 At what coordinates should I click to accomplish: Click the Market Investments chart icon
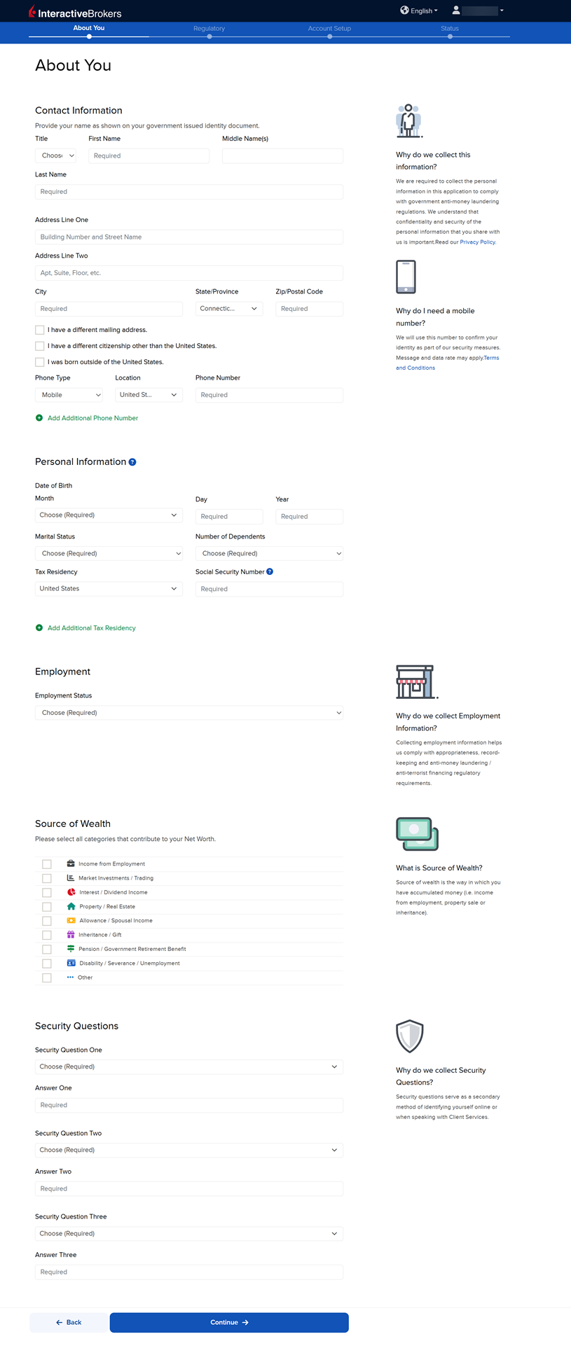(71, 877)
